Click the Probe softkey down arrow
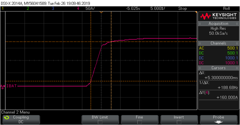240x125 pixels. point(219,122)
